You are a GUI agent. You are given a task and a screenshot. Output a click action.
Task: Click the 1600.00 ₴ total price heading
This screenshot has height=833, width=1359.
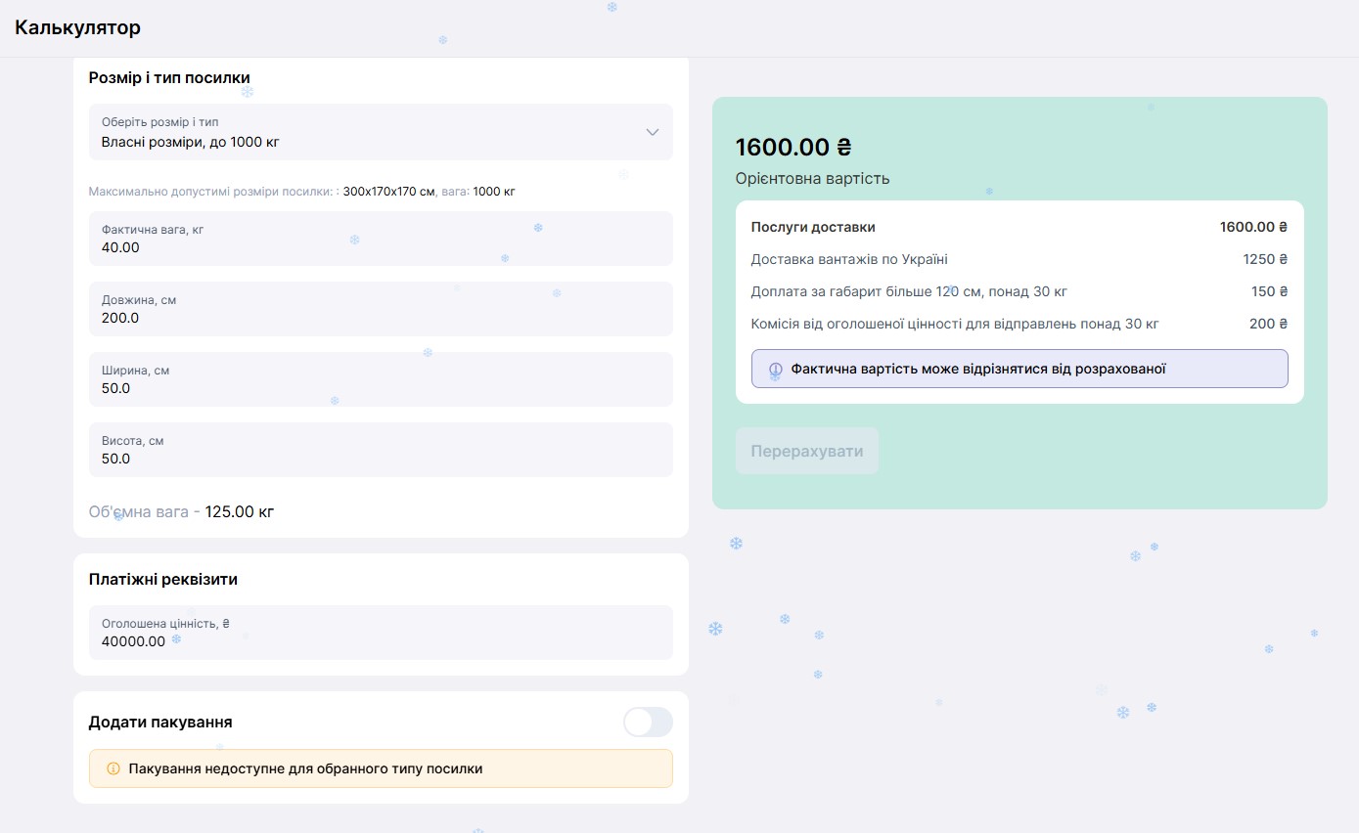pos(793,148)
